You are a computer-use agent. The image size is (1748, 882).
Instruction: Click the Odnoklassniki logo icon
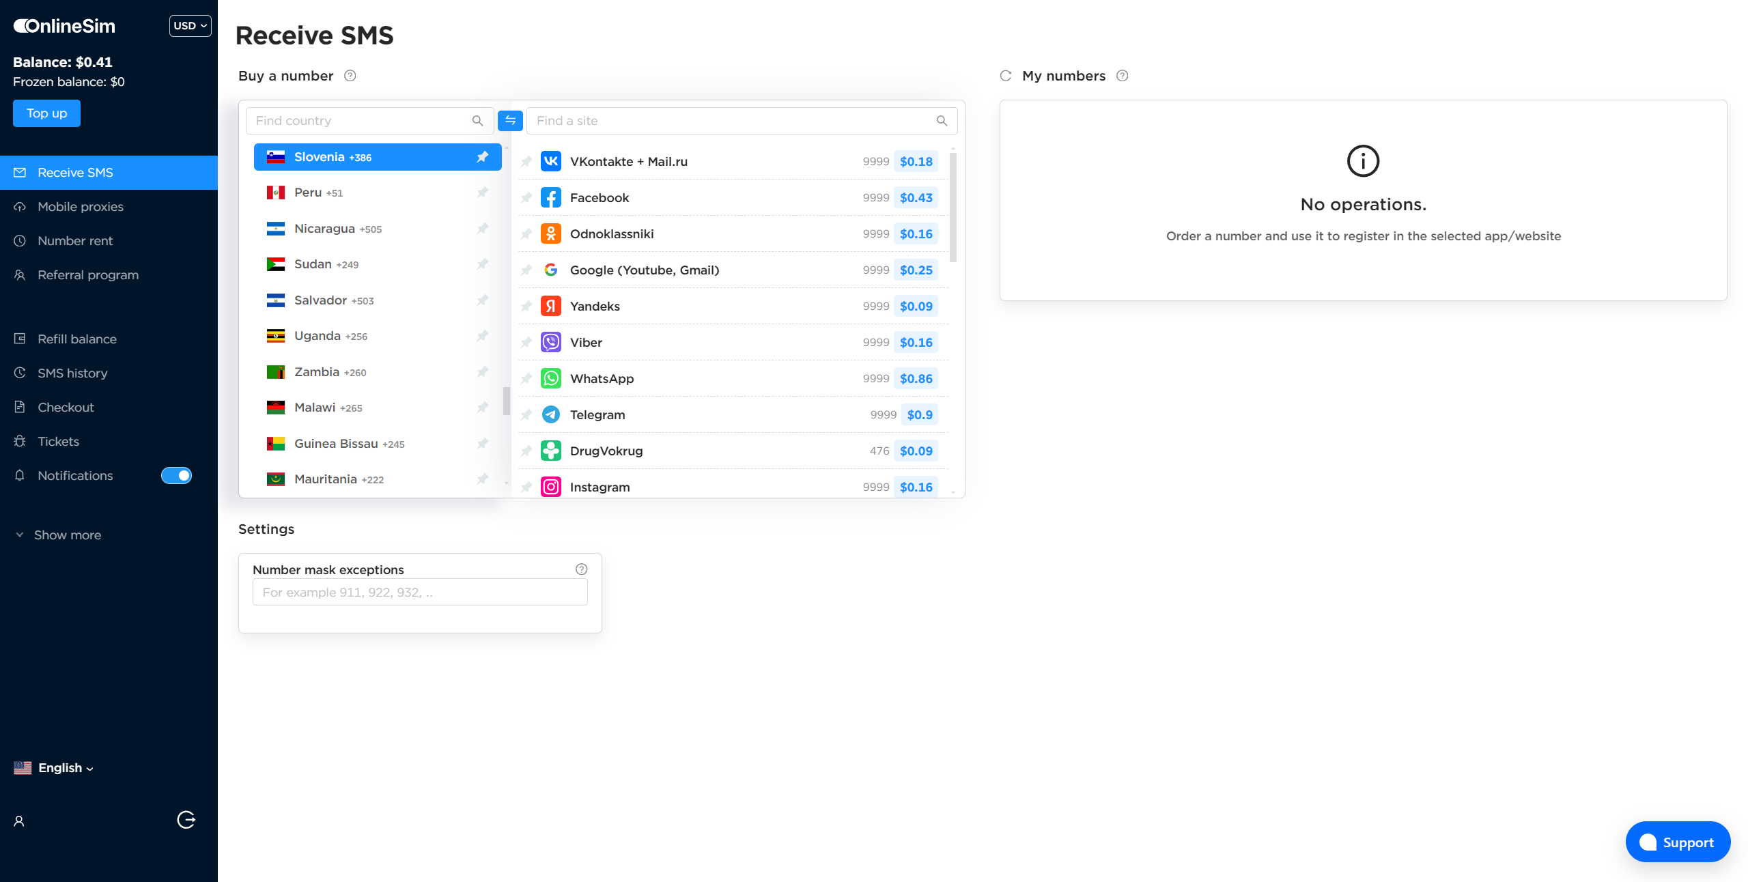tap(551, 234)
